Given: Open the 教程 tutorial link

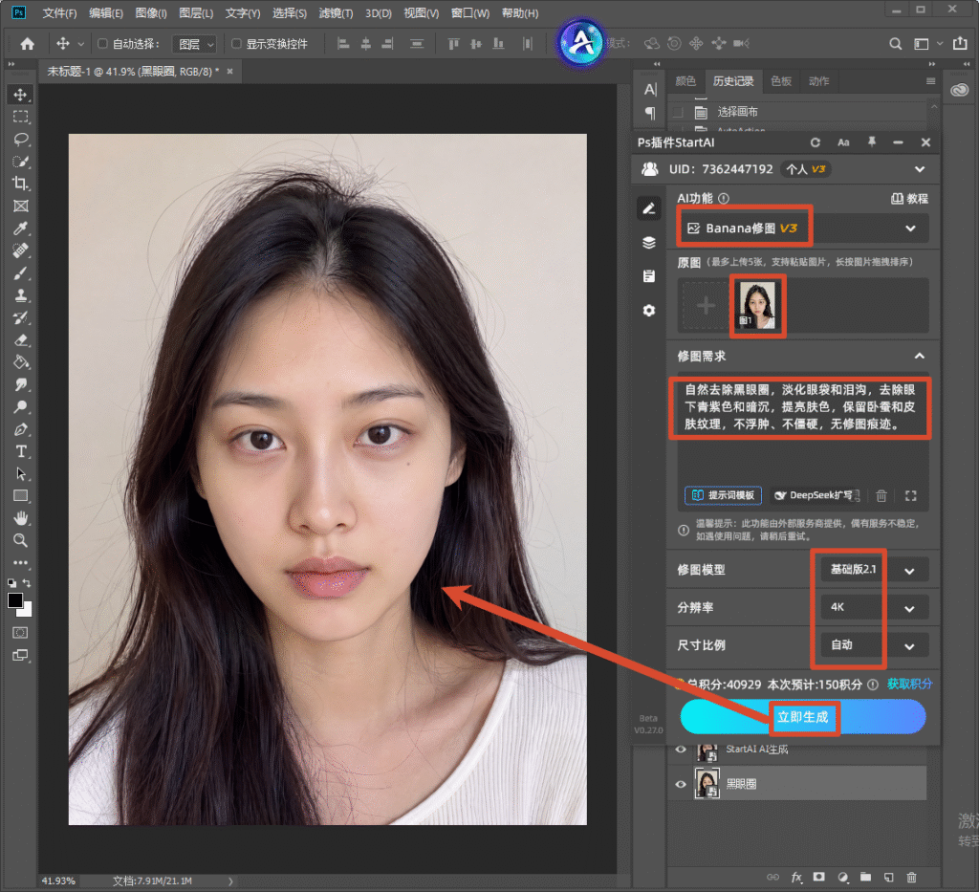Looking at the screenshot, I should click(x=909, y=199).
